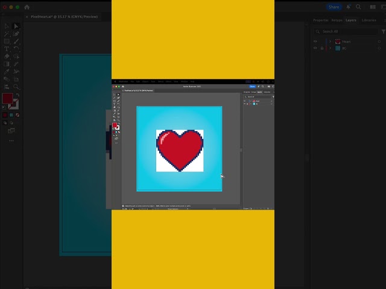386x289 pixels.
Task: Click the blue Share button in background window
Action: tap(334, 7)
